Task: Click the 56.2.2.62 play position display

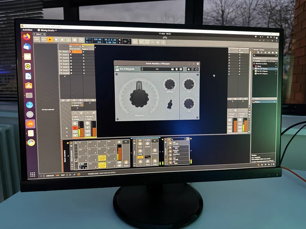Action: tap(110, 40)
